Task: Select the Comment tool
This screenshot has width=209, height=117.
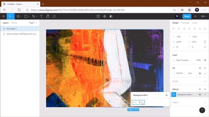Action: pos(54,16)
